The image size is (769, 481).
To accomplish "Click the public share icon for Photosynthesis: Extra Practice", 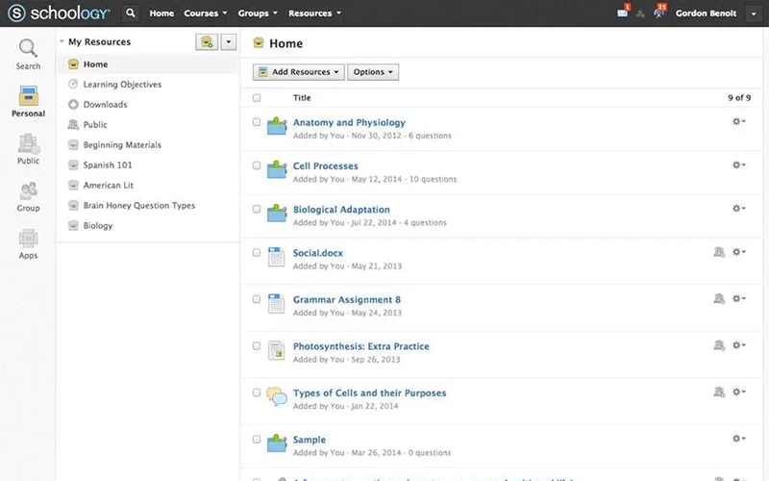I will tap(719, 345).
